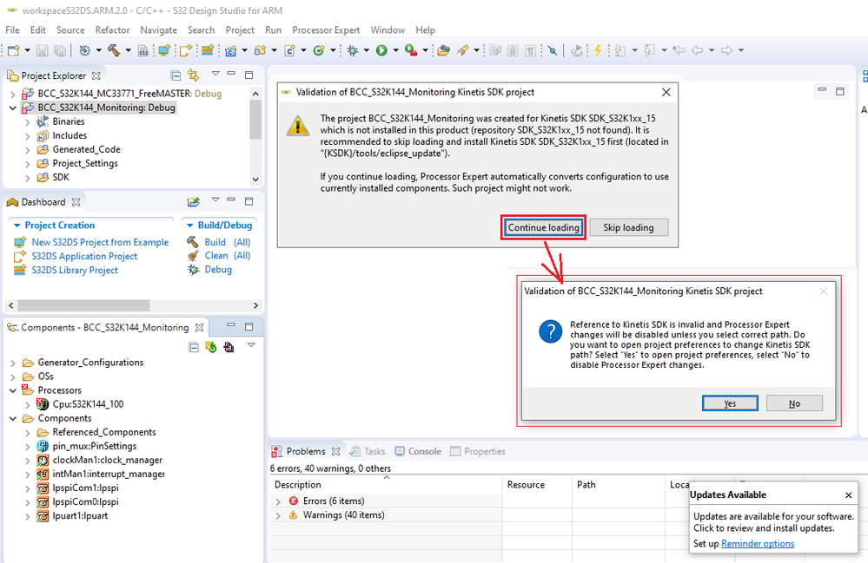Open the Project menu

(240, 29)
